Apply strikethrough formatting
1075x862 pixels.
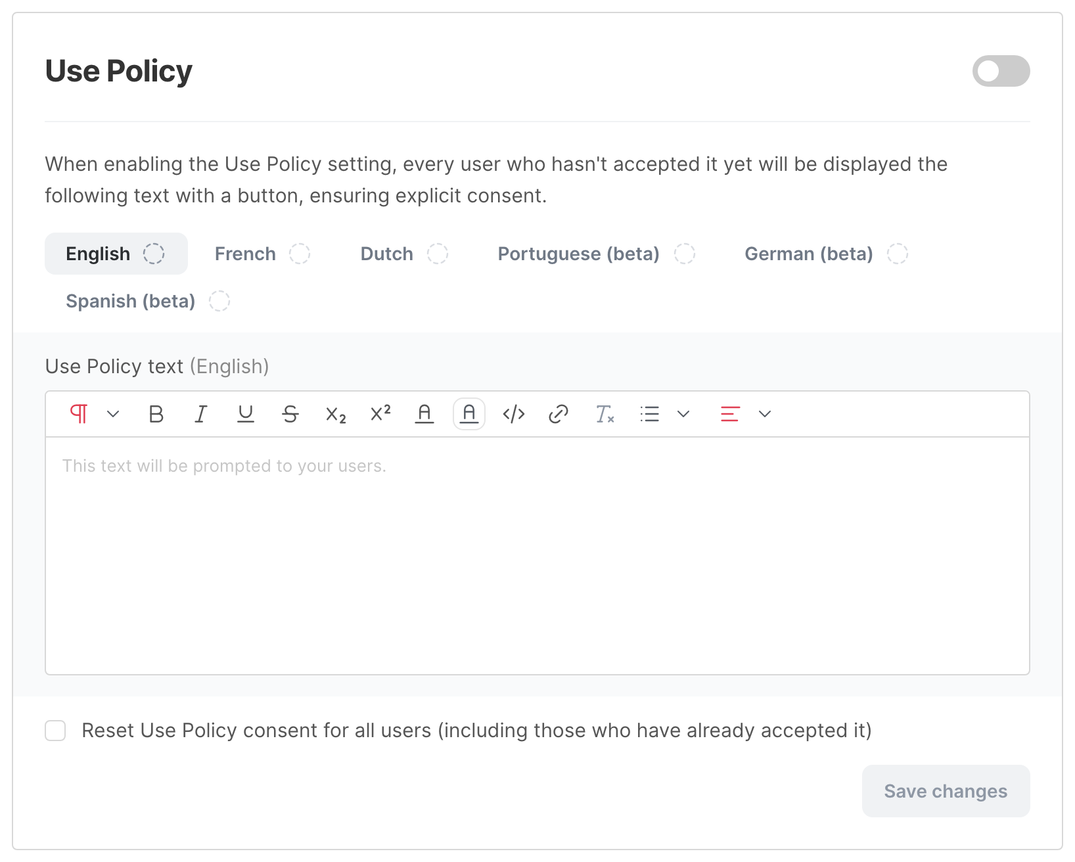[290, 414]
